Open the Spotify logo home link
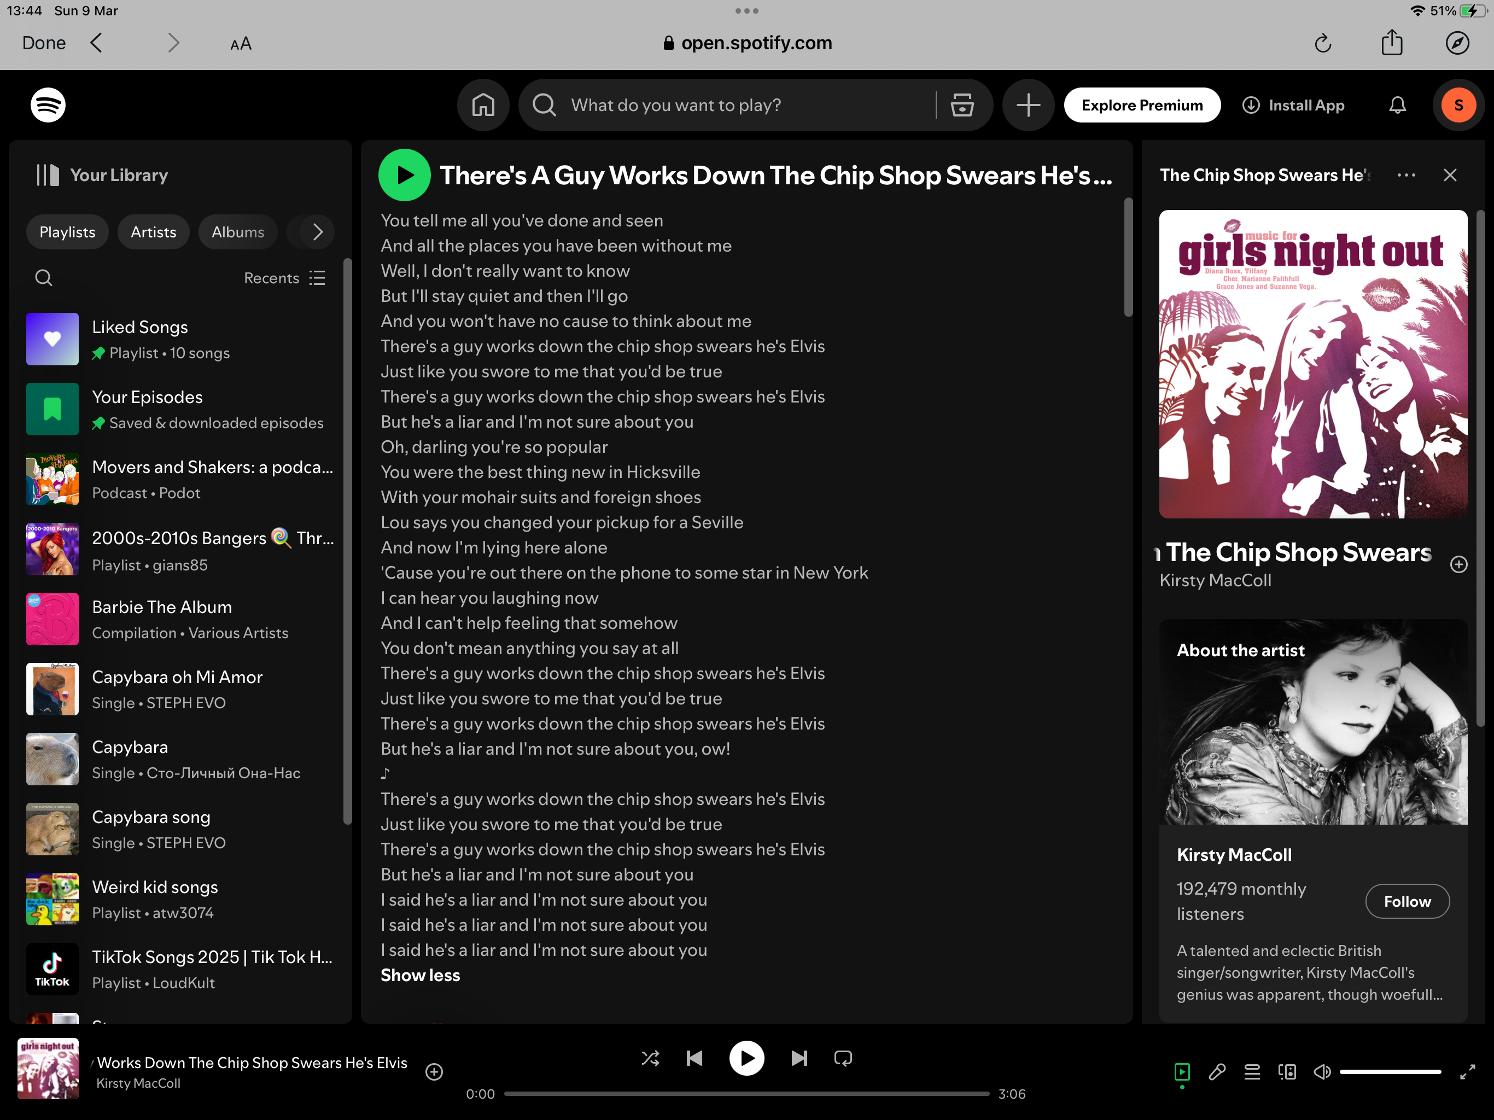The image size is (1494, 1120). [x=48, y=104]
